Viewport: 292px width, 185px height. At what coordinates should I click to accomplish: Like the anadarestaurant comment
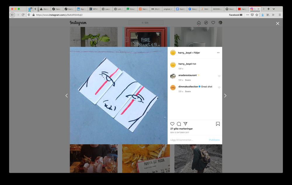coord(219,76)
